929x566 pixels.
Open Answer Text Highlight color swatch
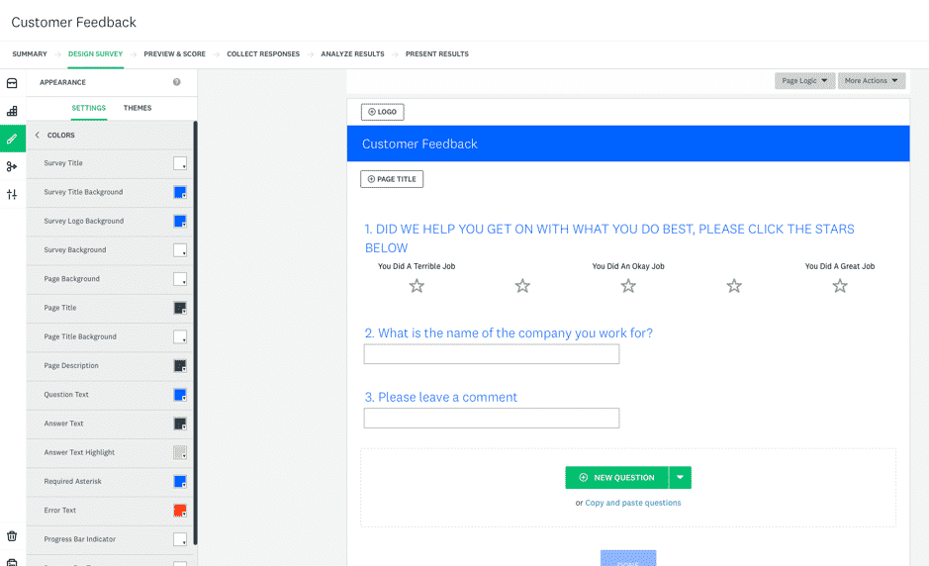tap(180, 453)
